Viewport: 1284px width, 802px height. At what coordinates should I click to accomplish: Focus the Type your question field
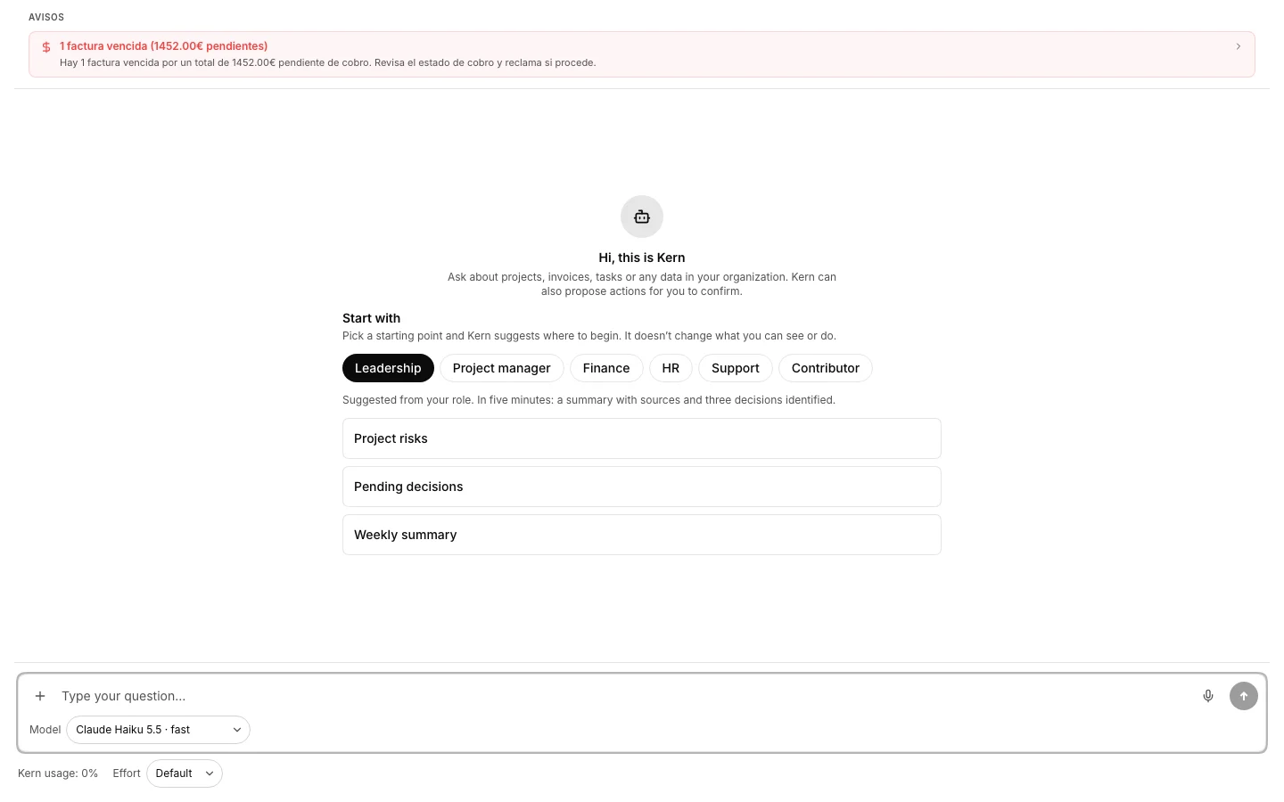coord(624,696)
